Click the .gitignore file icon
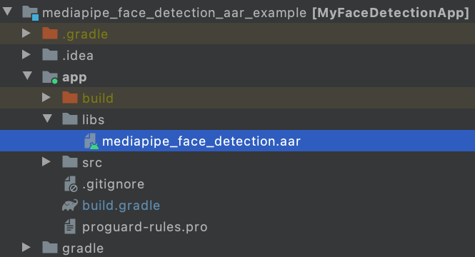Screen dimensions: 475x257 71,184
